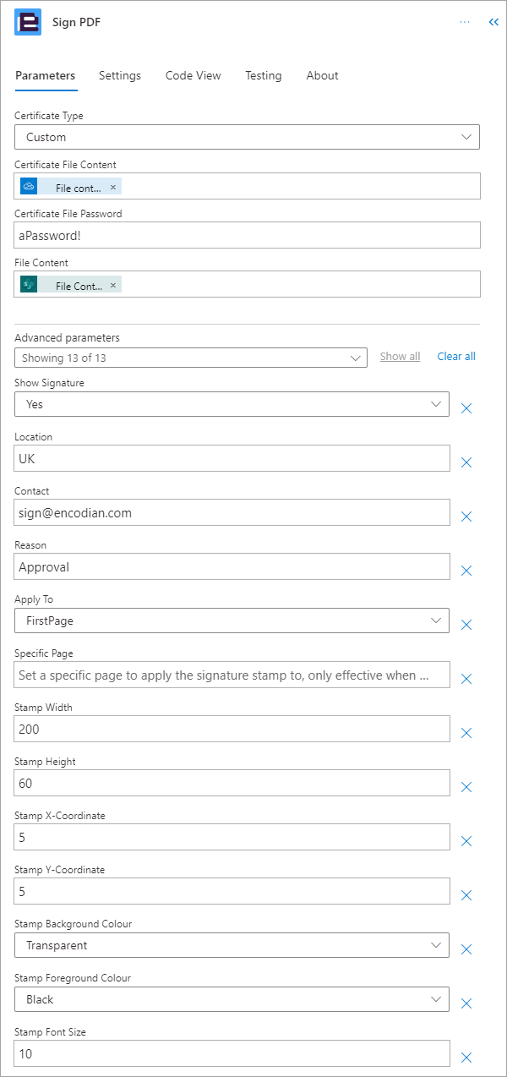Remove the File Content token
507x1077 pixels.
[112, 286]
